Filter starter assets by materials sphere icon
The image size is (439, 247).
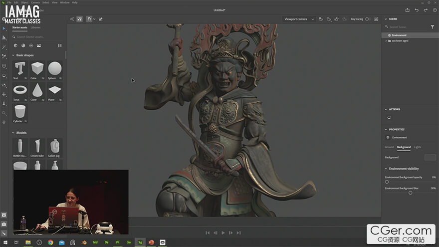23,45
